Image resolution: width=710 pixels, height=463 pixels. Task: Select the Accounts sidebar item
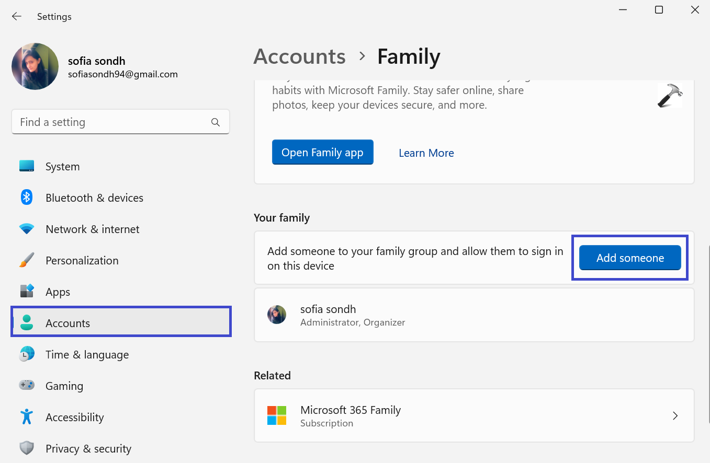pyautogui.click(x=121, y=322)
